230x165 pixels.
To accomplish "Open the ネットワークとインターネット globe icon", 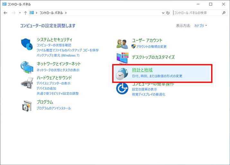I will (x=27, y=67).
